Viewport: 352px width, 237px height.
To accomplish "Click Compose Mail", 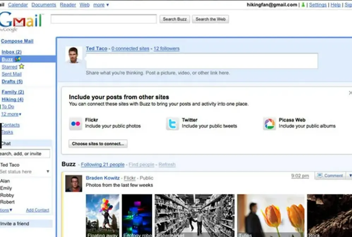I will [x=17, y=41].
